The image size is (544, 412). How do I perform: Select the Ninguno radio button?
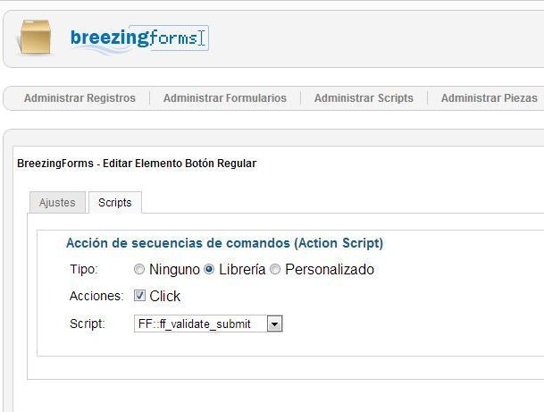[139, 269]
